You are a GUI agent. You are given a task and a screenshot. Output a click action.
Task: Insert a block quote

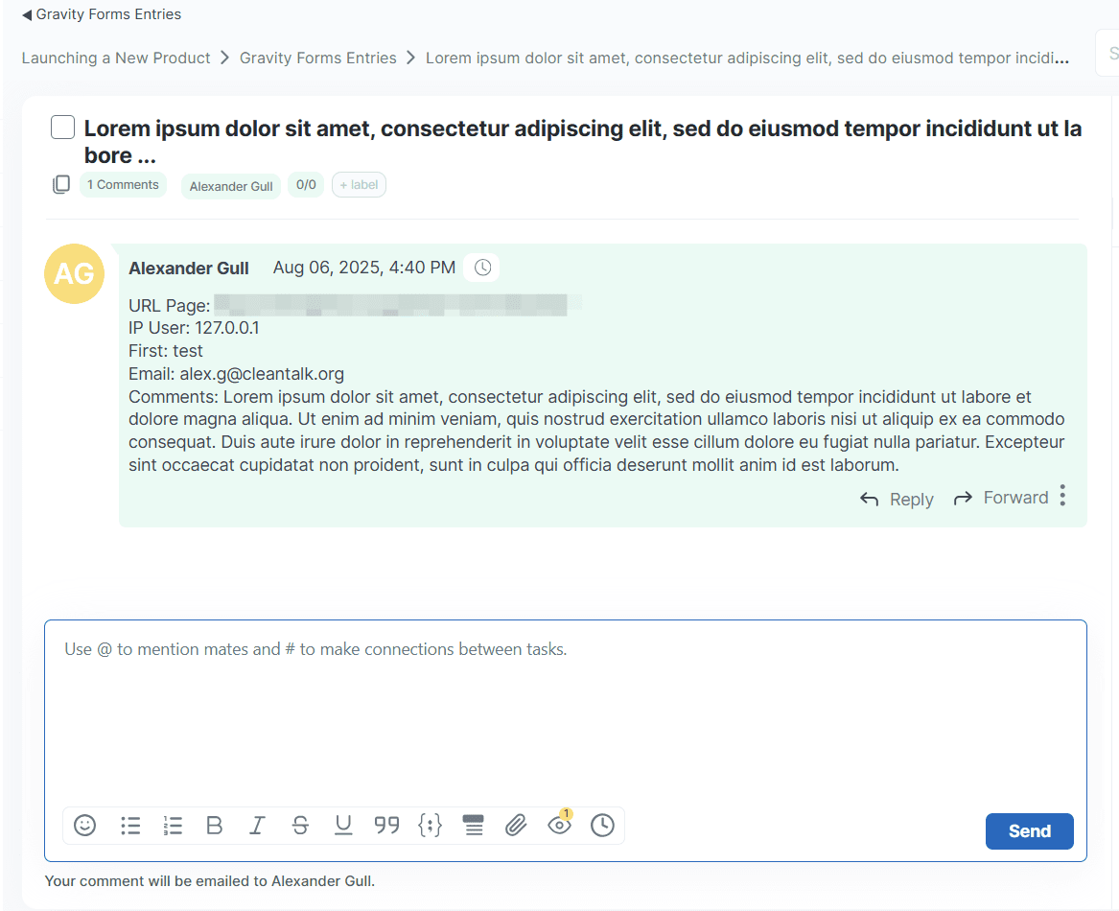pos(386,825)
